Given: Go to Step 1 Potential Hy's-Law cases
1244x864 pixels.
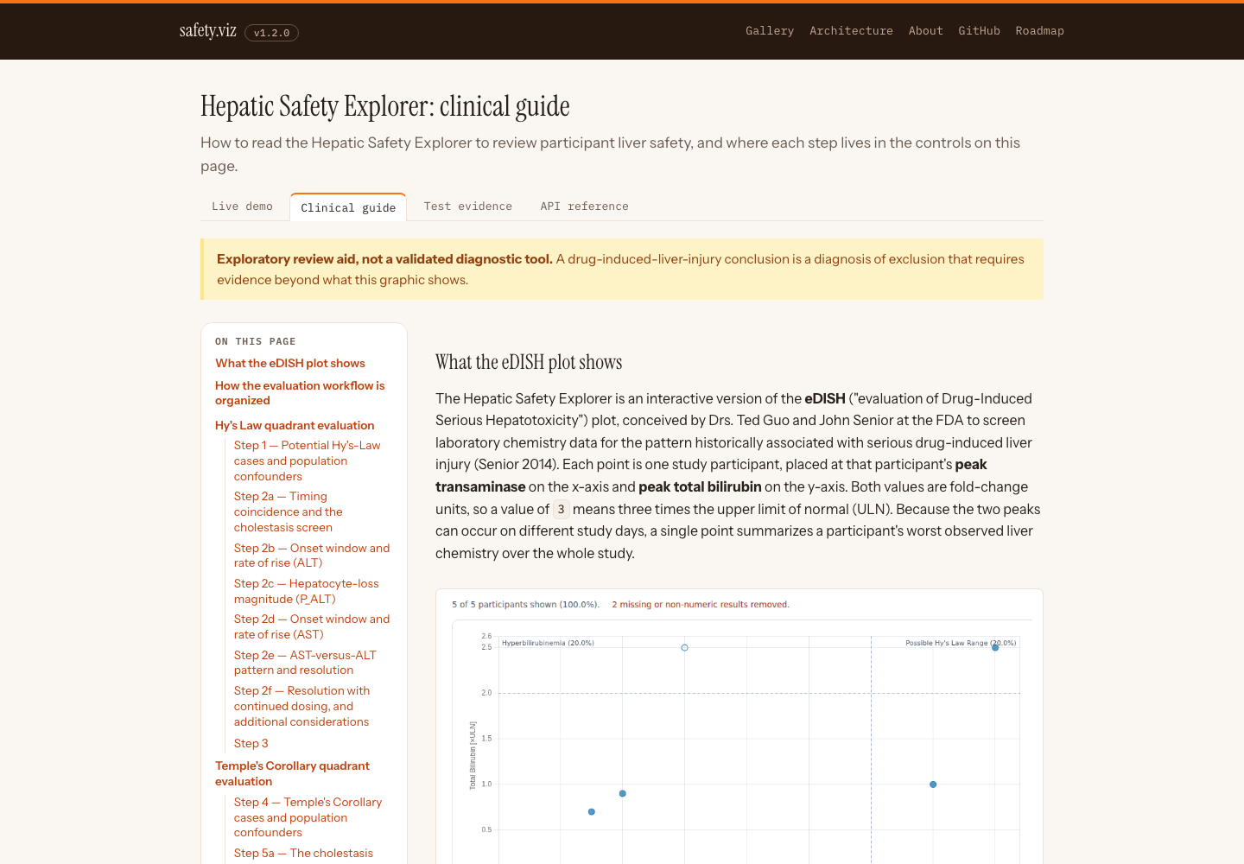Looking at the screenshot, I should (307, 461).
